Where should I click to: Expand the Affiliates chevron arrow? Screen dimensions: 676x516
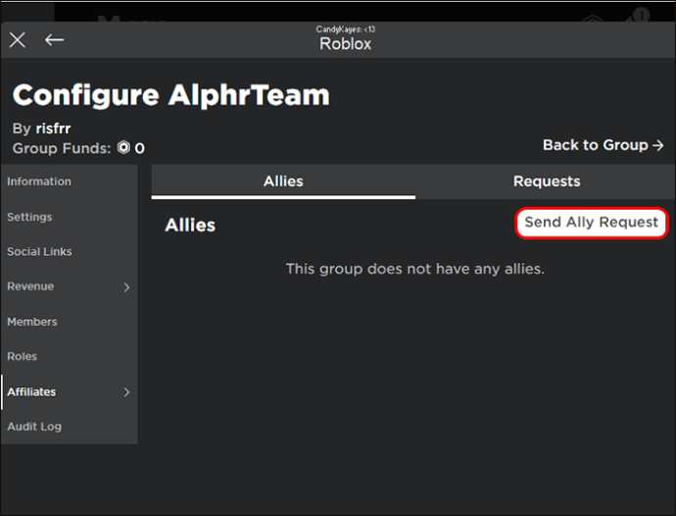pos(126,392)
